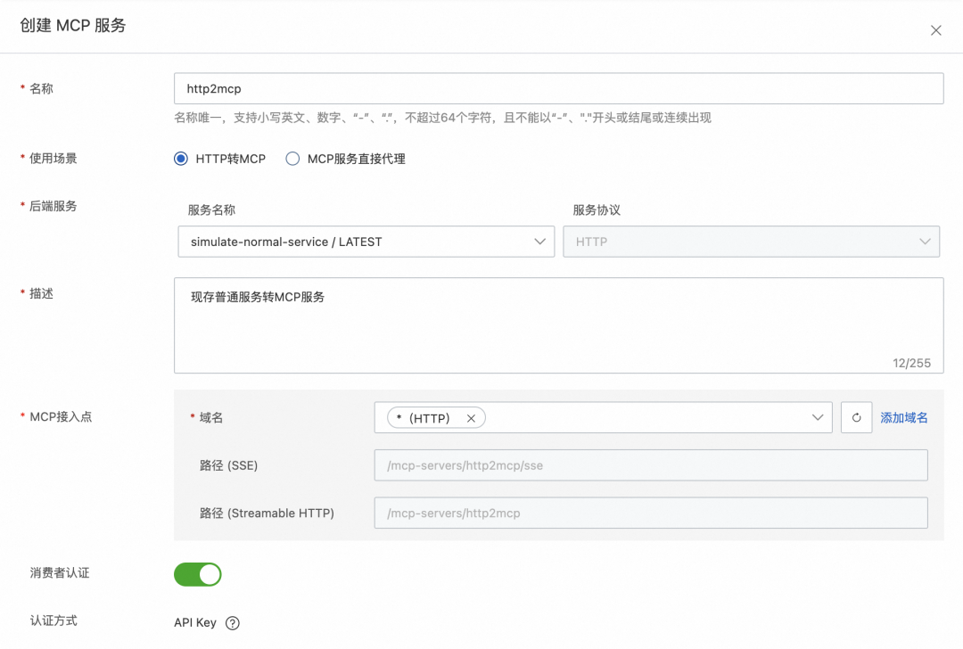Image resolution: width=963 pixels, height=649 pixels.
Task: Click the 名称 naming rules hint text
Action: tap(442, 118)
